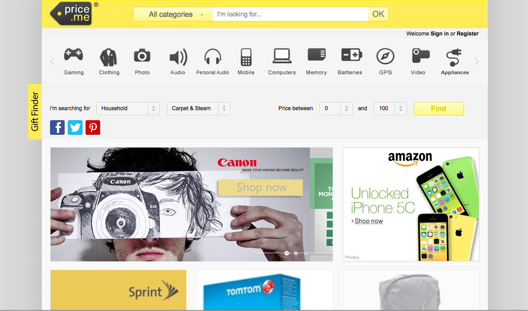The width and height of the screenshot is (528, 311).
Task: Open the Privacy link in Amazon ad
Action: (352, 257)
